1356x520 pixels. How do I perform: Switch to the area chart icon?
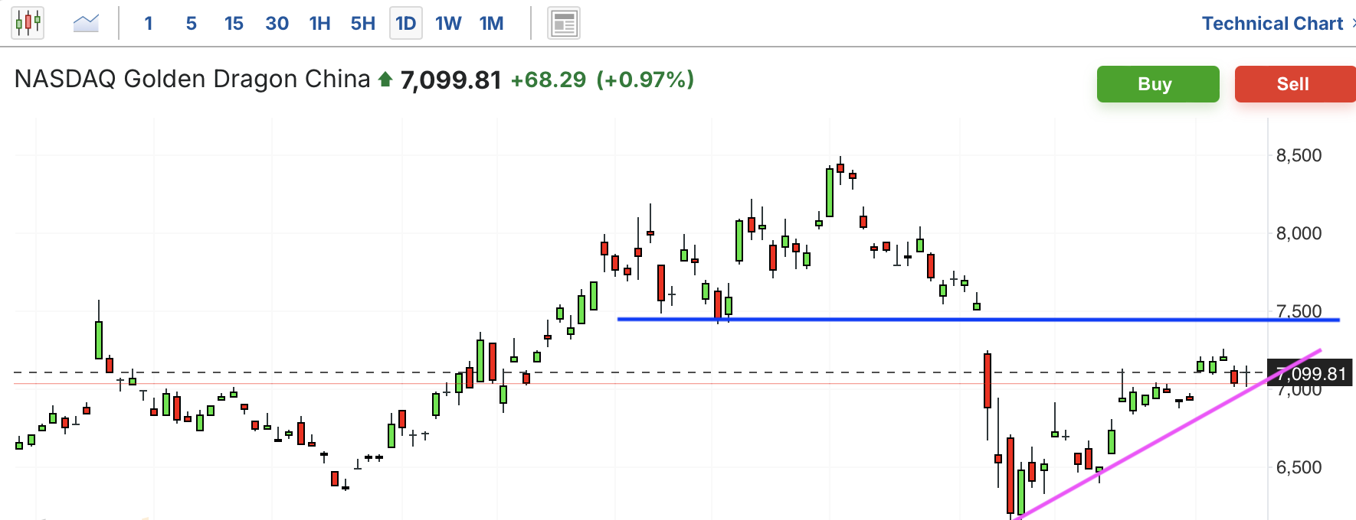[86, 23]
